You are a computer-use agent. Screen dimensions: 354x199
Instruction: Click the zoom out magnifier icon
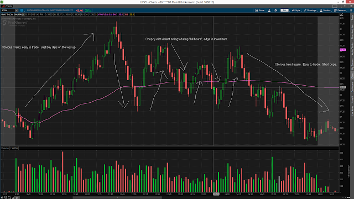(x=6, y=197)
